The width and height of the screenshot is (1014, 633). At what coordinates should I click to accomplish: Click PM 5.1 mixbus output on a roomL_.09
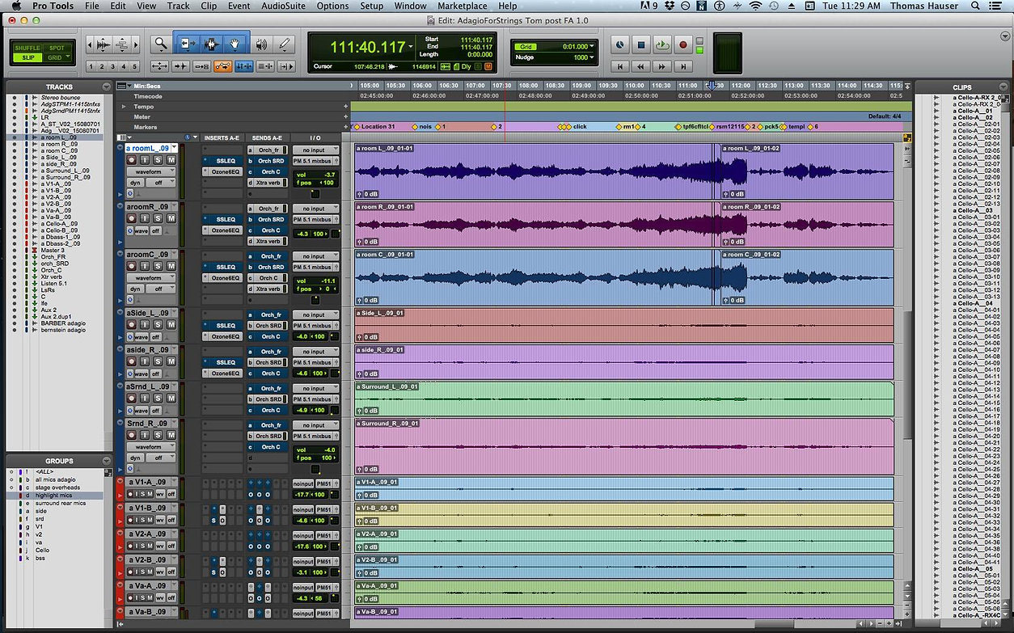click(x=314, y=161)
